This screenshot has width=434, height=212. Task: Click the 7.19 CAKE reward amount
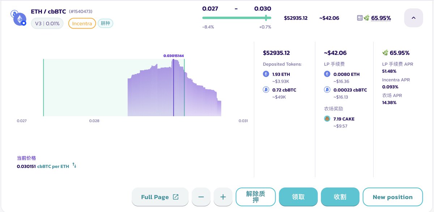[344, 119]
